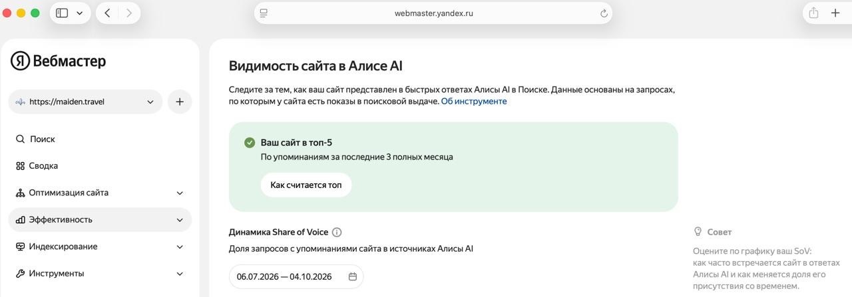This screenshot has width=852, height=297.
Task: Click the reader/page icon in address bar
Action: [264, 13]
